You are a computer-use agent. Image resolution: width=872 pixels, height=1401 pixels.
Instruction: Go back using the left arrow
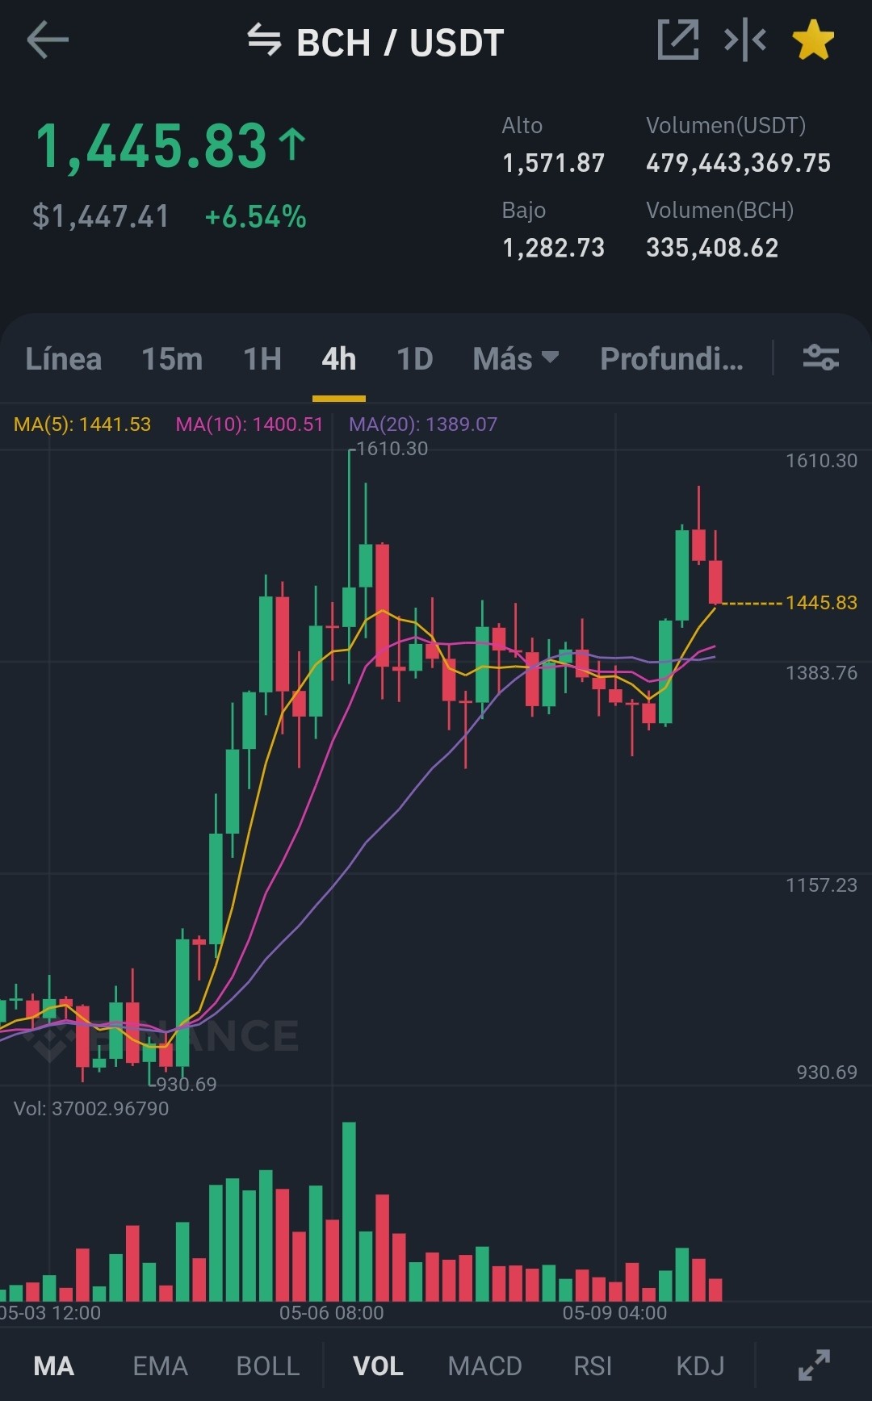click(x=48, y=40)
